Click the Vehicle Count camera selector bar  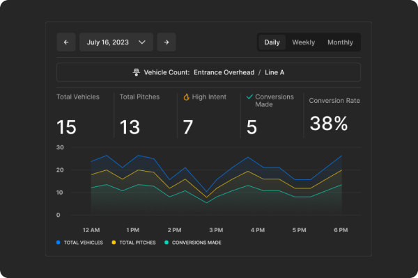(208, 72)
